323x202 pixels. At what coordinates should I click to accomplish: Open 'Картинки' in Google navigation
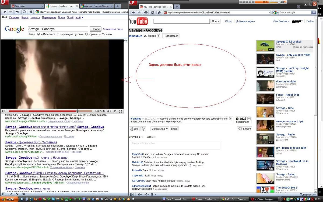(14, 18)
